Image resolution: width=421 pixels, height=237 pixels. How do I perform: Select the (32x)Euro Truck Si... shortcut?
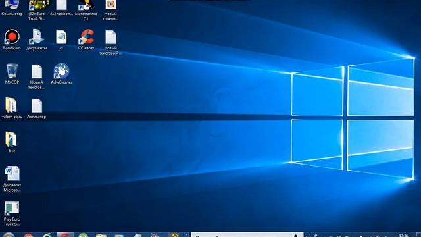[37, 11]
